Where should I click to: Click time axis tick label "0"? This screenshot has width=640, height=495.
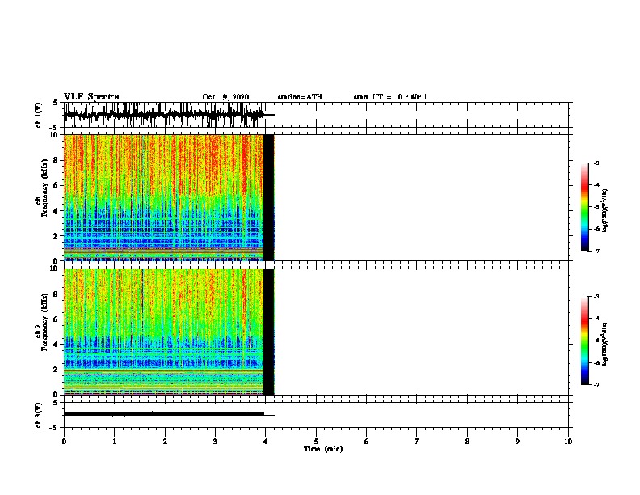click(x=64, y=442)
